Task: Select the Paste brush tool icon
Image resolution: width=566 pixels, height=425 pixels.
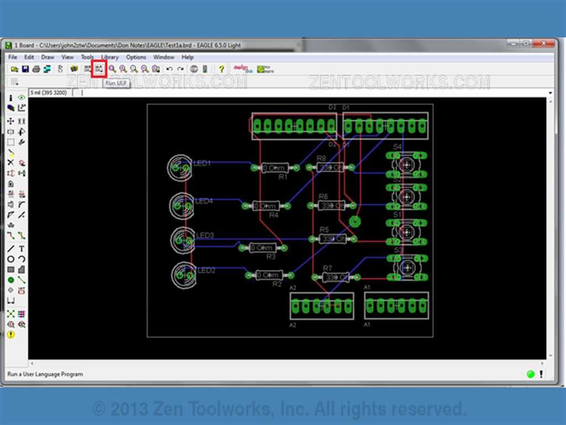Action: coord(11,153)
